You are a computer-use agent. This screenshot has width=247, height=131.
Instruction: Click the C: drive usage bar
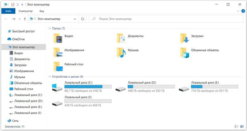point(88,86)
